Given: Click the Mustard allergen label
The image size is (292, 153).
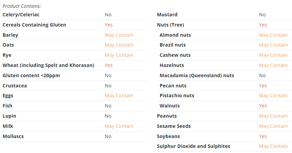Looking at the screenshot, I should point(167,15).
